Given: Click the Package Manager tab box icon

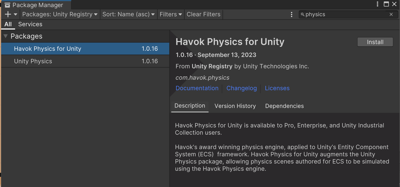Looking at the screenshot, I should tap(8, 5).
